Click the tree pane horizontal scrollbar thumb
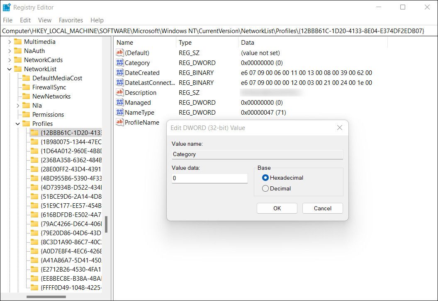 [x=46, y=297]
